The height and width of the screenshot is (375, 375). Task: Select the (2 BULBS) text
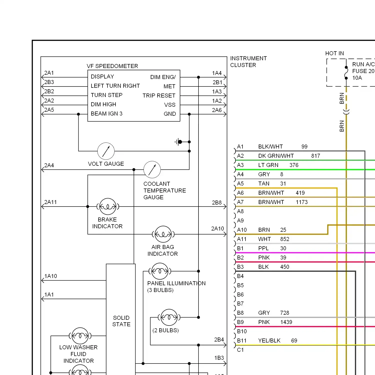tap(165, 330)
